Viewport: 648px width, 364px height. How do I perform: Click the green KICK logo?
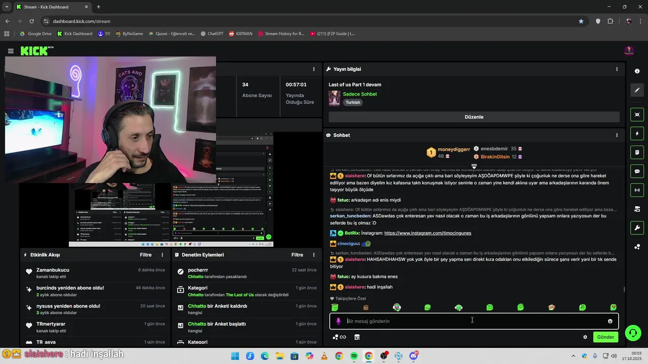[34, 51]
